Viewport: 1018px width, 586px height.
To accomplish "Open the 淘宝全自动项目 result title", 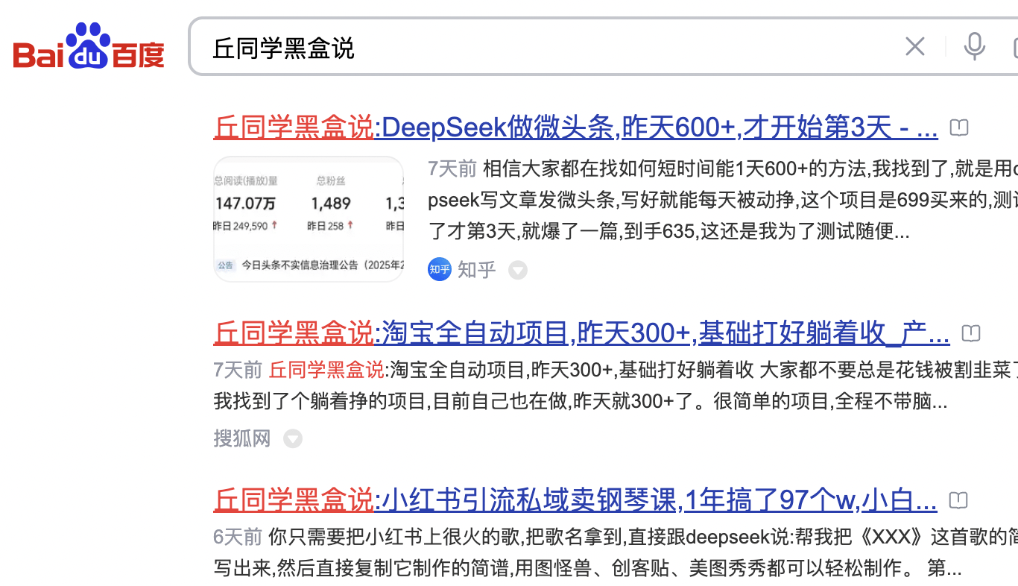I will coord(581,333).
